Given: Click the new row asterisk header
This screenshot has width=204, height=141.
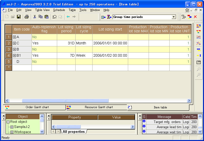Looking at the screenshot, I should click(x=9, y=68).
